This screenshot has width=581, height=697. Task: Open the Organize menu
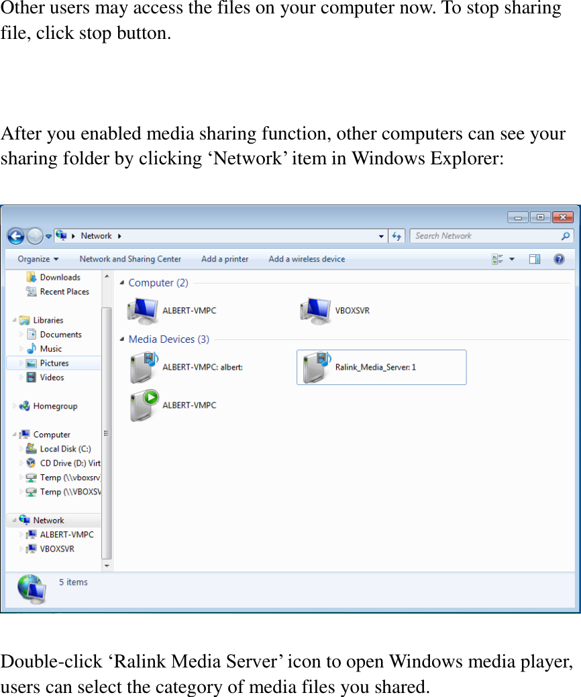click(38, 259)
